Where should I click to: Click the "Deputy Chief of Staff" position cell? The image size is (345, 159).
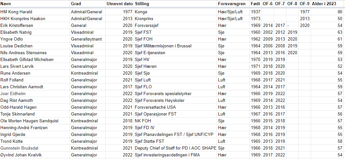point(175,148)
